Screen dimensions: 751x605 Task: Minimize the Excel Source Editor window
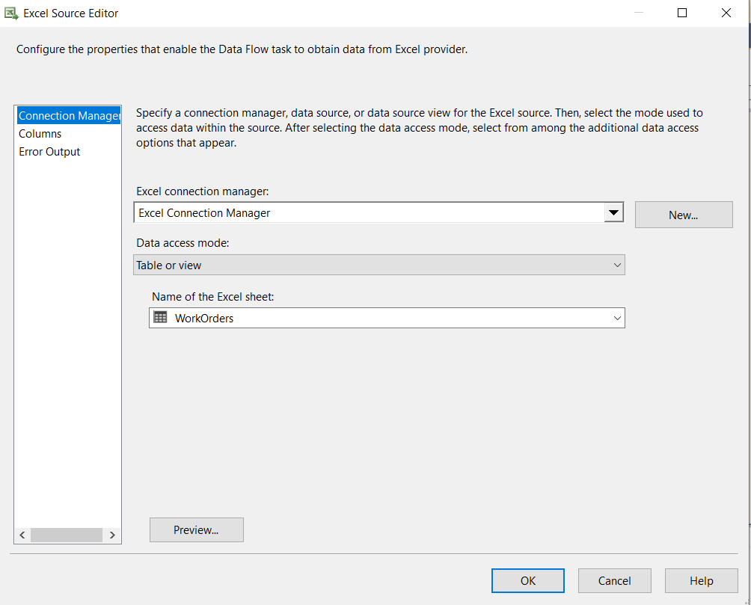tap(638, 13)
